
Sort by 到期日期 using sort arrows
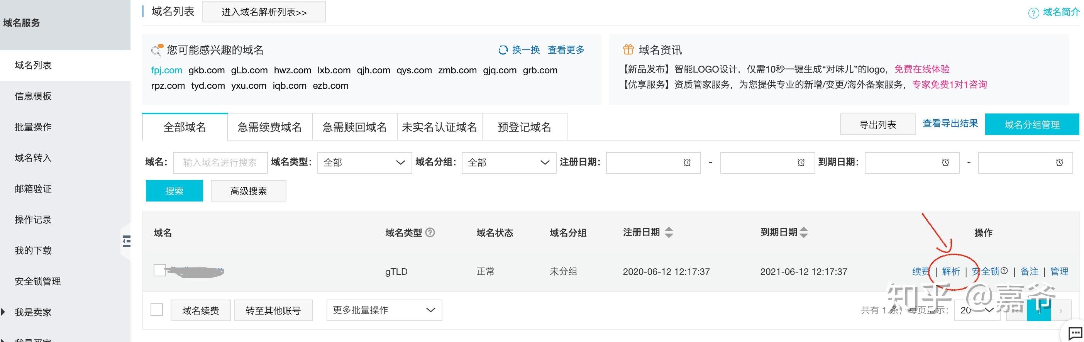(x=804, y=232)
